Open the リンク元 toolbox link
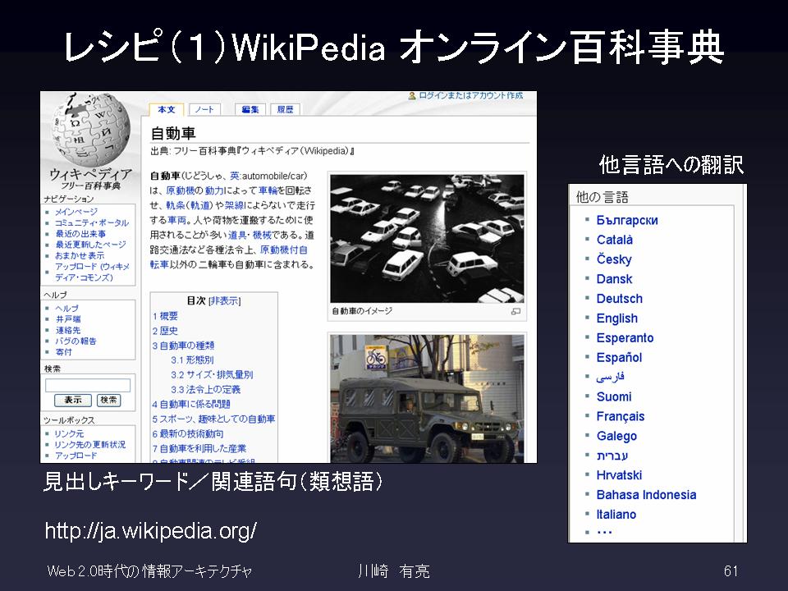The height and width of the screenshot is (591, 788). [69, 433]
